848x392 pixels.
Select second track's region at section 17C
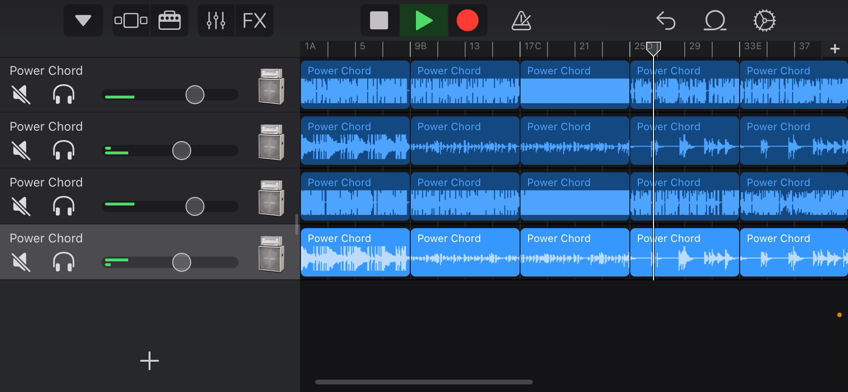(575, 141)
